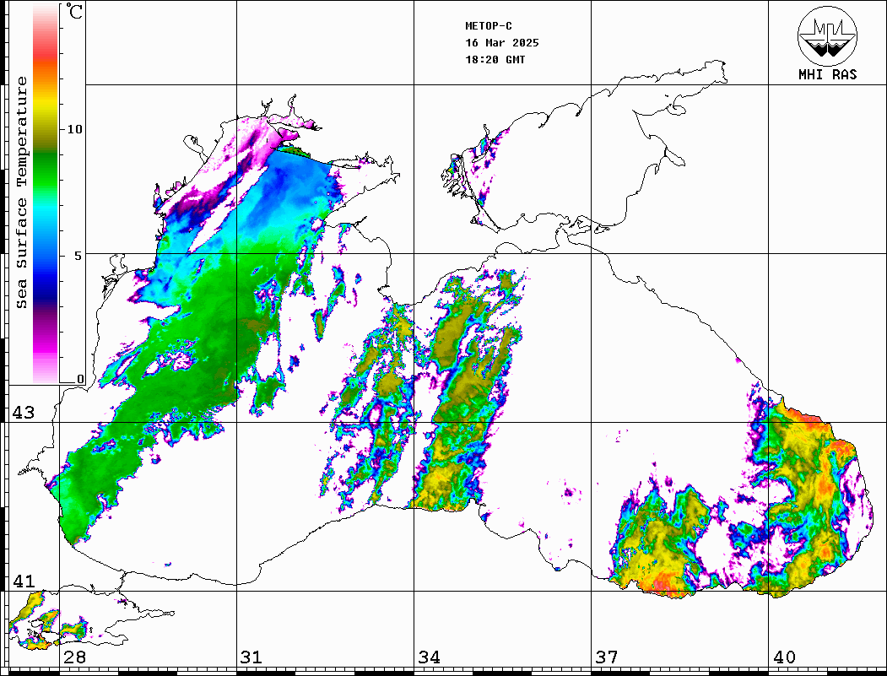Viewport: 887px width, 676px height.
Task: Click the time '18:20 GMT'
Action: click(x=495, y=60)
